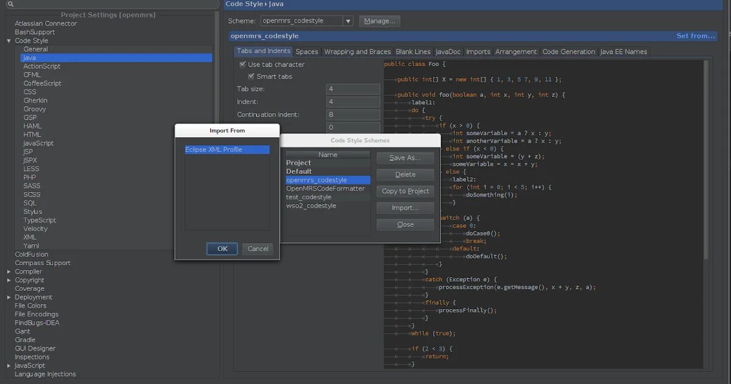731x384 pixels.
Task: Select CoffeeScript code style
Action: [x=43, y=84]
